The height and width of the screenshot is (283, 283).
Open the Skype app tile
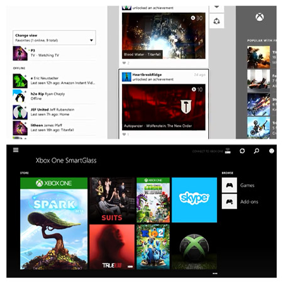[194, 200]
